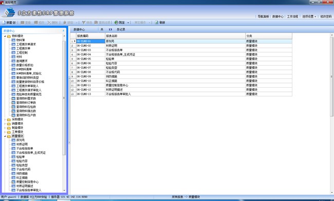This screenshot has height=201, width=334.
Task: Click the table icon beside 检验类型 in tree
Action: (13, 165)
